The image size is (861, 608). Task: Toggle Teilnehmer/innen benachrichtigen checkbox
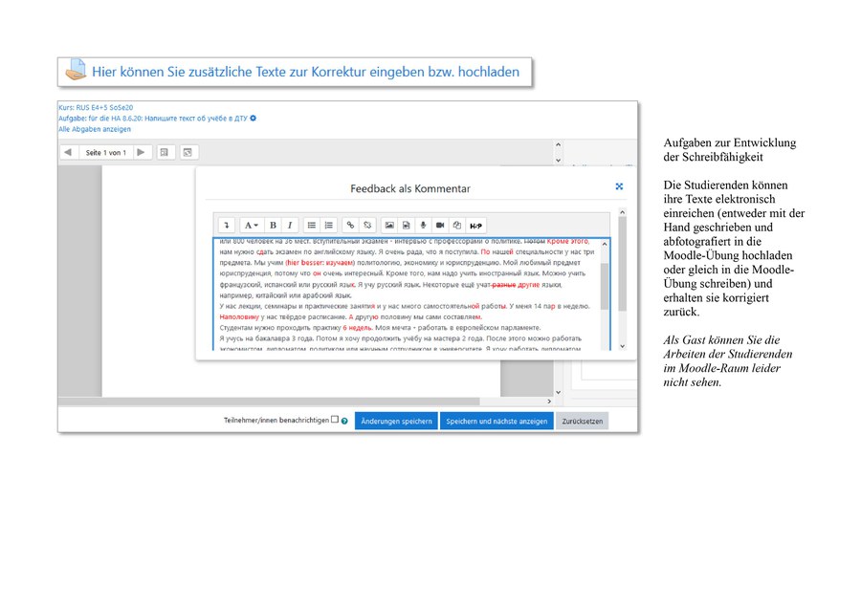tap(335, 420)
